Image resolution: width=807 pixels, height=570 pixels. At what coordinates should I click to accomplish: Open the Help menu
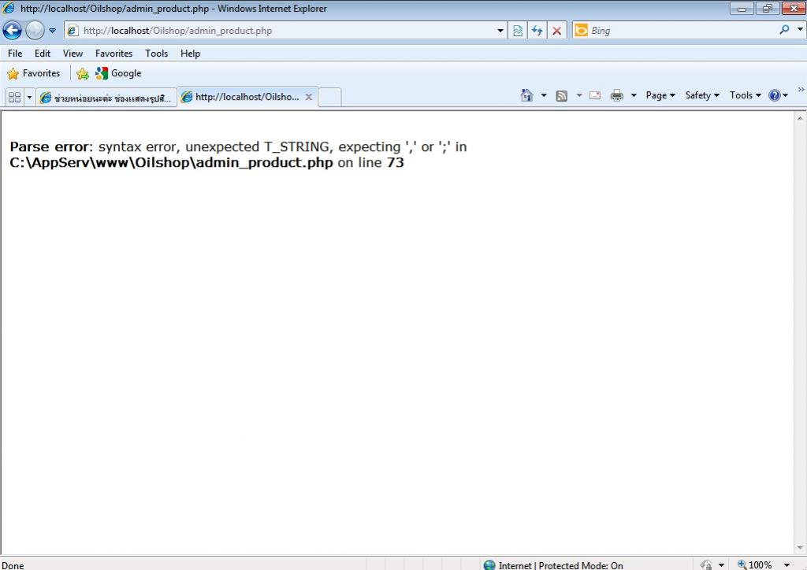coord(190,54)
